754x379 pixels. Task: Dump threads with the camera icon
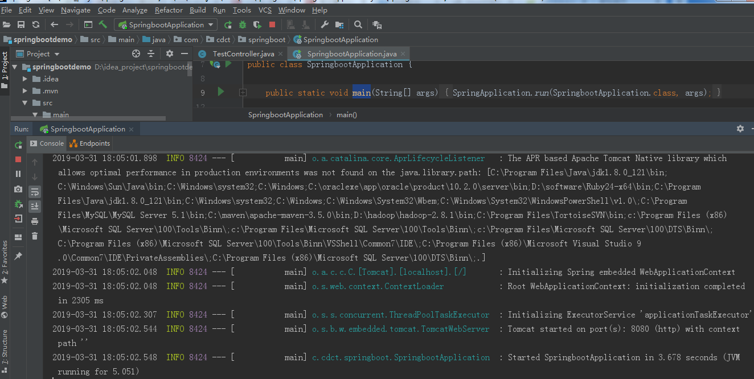point(18,189)
